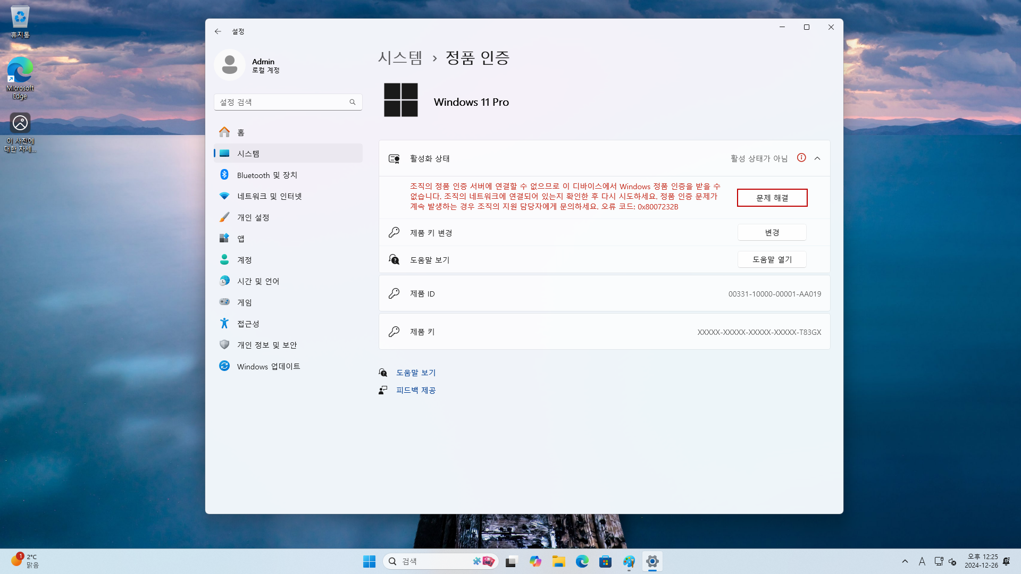Open the 피드백 제공 link

(416, 390)
